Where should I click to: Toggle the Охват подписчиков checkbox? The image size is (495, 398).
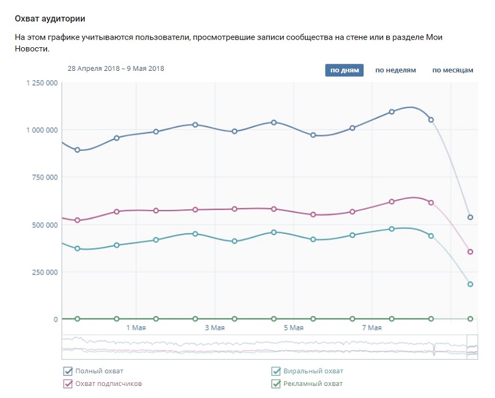(x=68, y=384)
